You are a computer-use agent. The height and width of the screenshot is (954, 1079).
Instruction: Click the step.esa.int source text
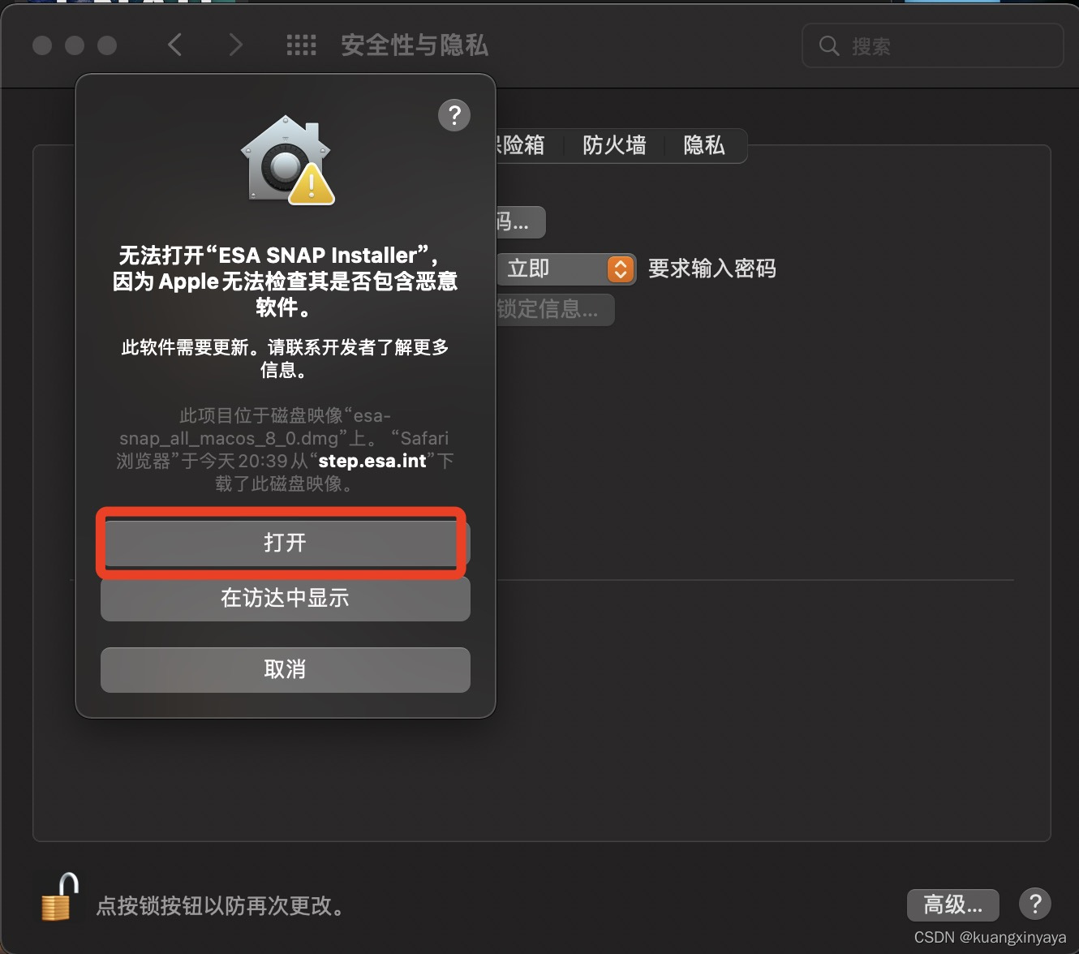(372, 461)
